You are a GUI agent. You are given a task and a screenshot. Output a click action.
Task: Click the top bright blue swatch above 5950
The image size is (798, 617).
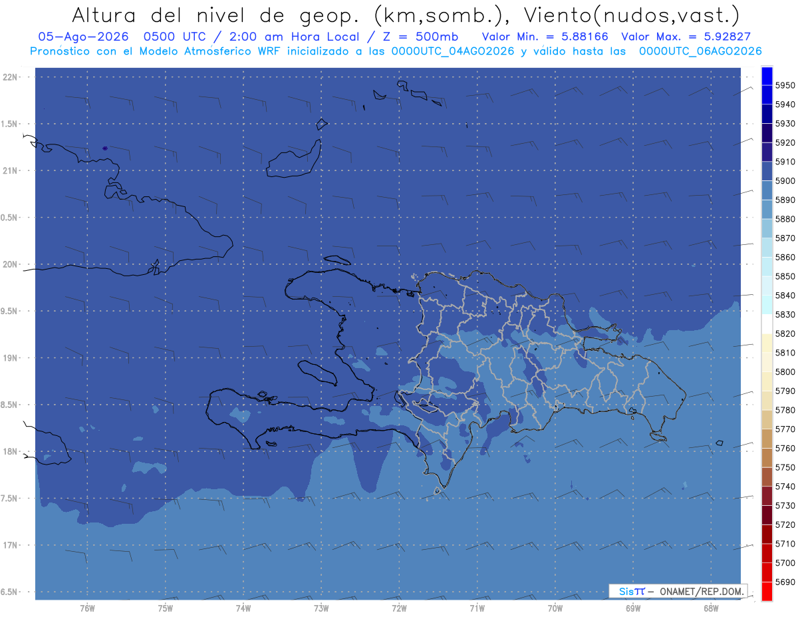[x=767, y=76]
